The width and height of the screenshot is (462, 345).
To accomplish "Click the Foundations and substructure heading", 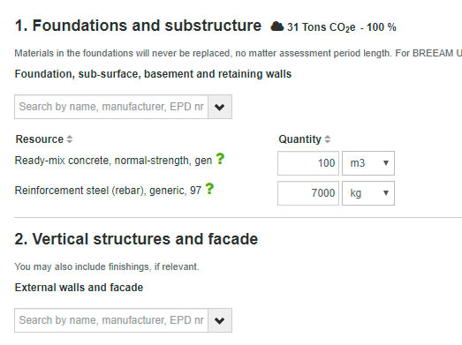I will [x=138, y=26].
